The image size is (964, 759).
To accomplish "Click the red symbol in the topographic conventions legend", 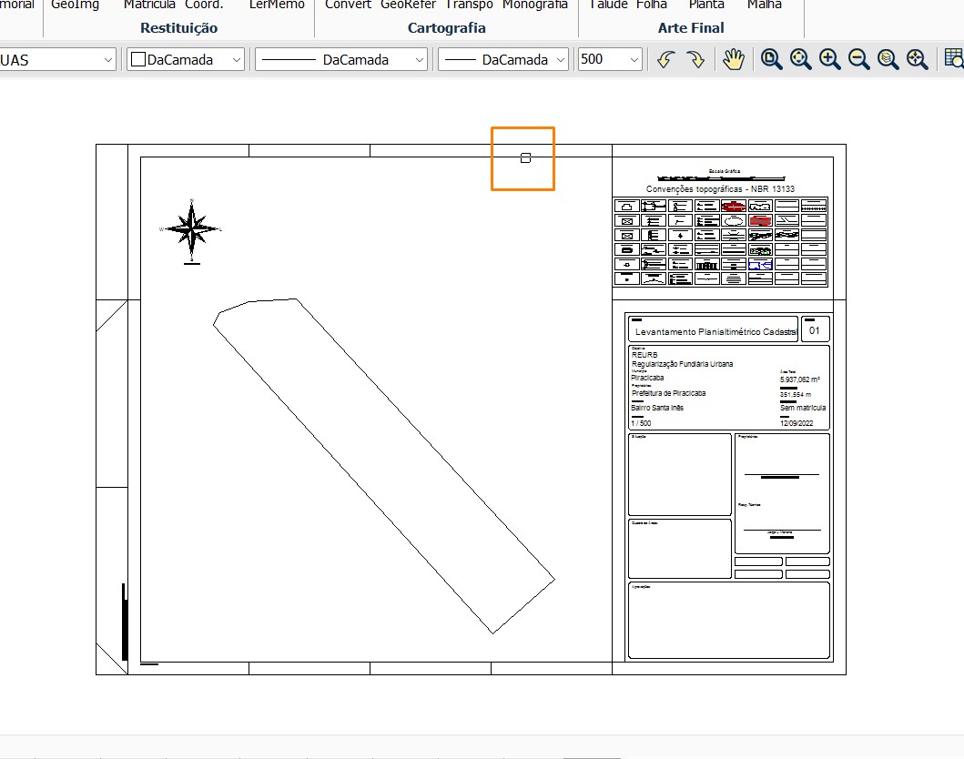I will click(x=759, y=221).
